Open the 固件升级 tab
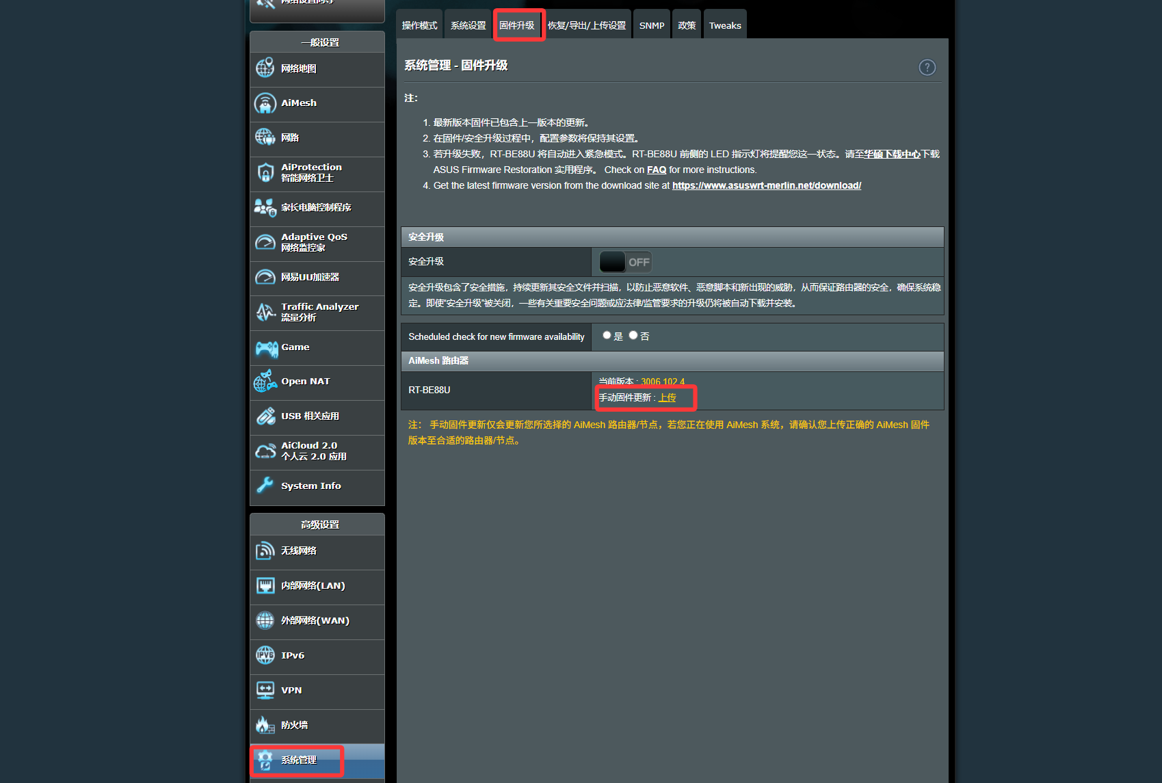This screenshot has width=1162, height=783. coord(517,25)
